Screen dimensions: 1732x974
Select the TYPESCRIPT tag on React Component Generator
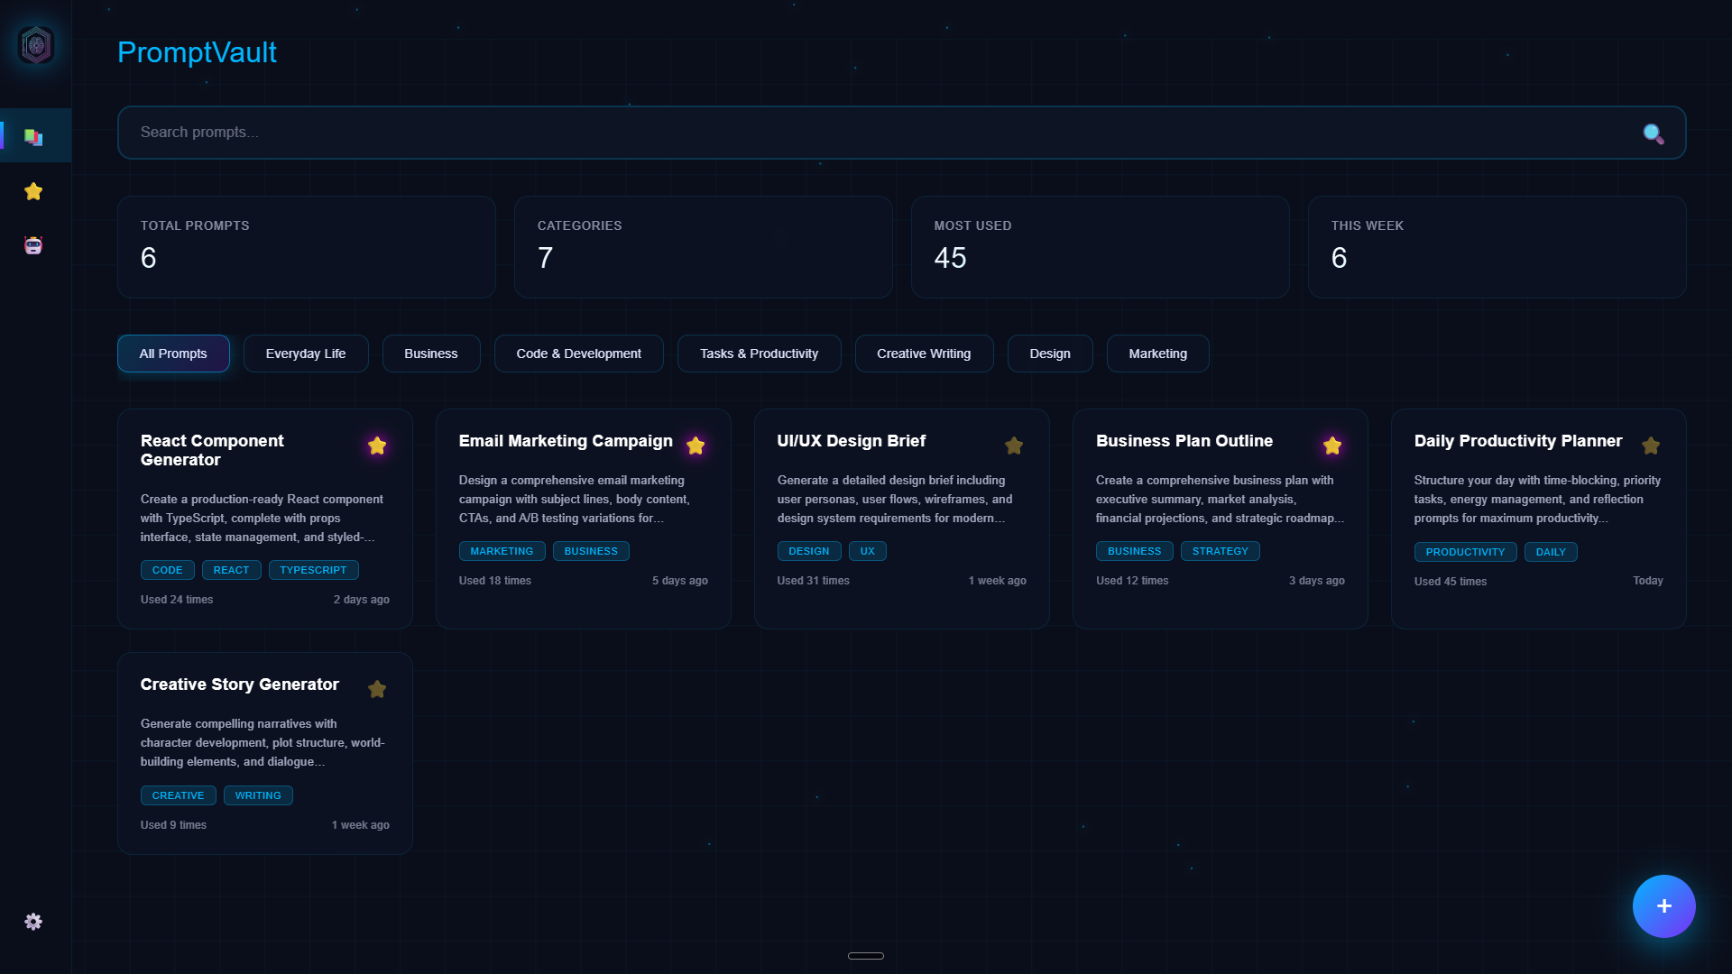pyautogui.click(x=313, y=570)
